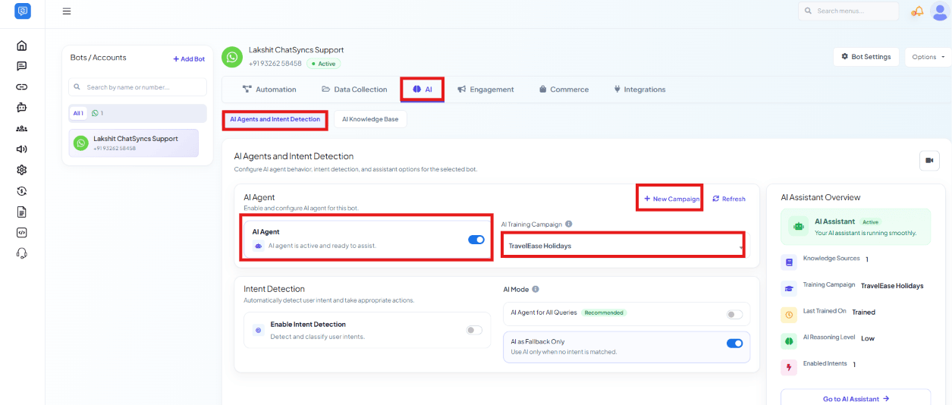The width and height of the screenshot is (952, 405).
Task: Click the TravelEase Holidays overview value
Action: 892,286
